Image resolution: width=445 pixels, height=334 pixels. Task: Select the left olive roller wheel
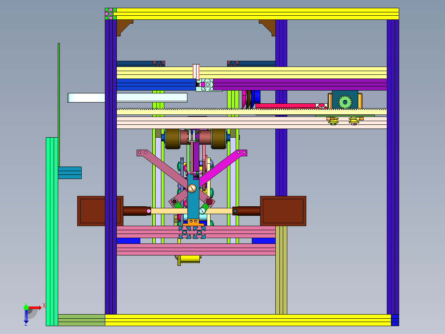[x=173, y=139]
